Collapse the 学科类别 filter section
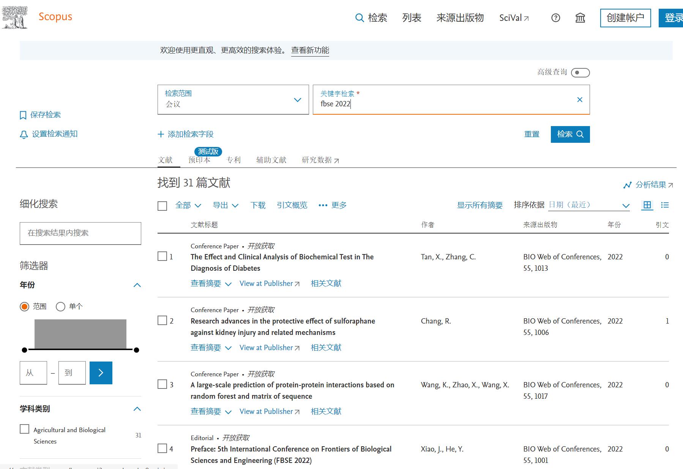 pos(137,409)
